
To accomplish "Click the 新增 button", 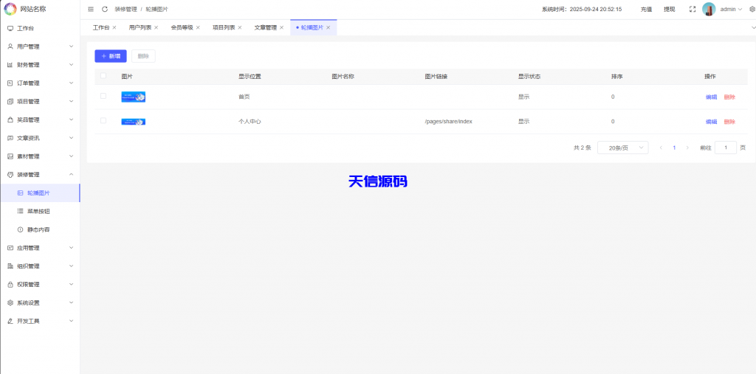I will click(x=111, y=56).
